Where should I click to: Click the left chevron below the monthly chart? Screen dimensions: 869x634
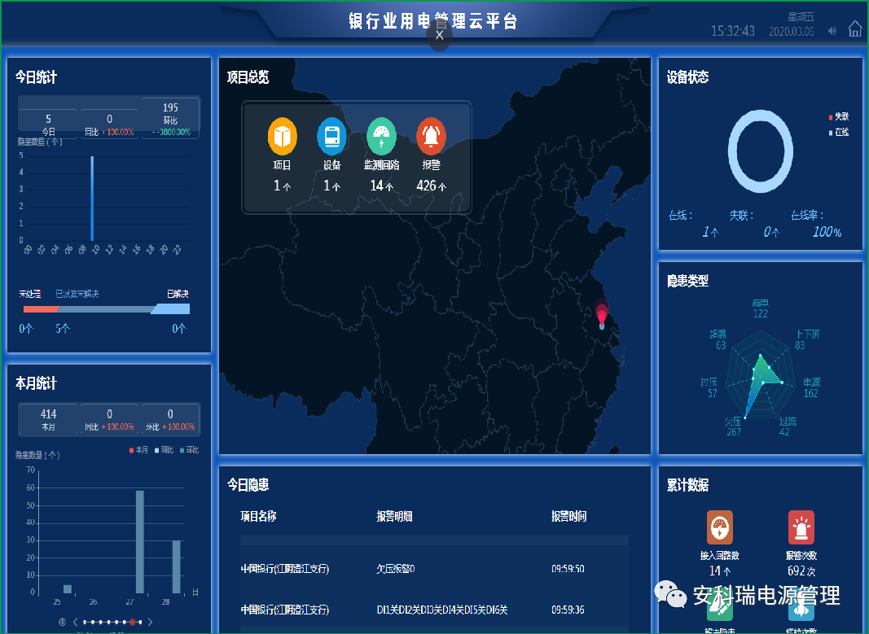tap(76, 621)
